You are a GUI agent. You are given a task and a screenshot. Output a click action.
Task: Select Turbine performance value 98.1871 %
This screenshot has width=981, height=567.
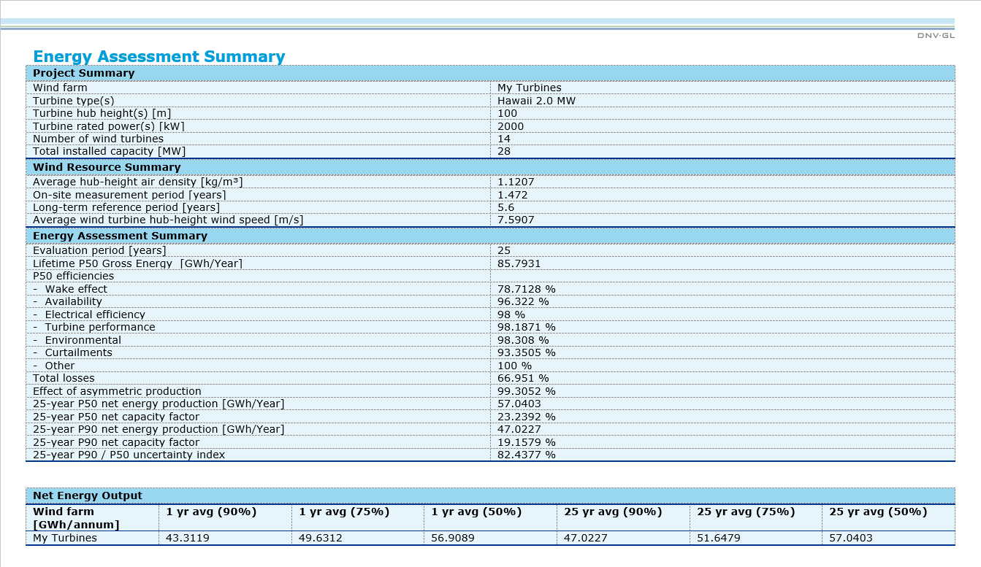click(x=526, y=327)
